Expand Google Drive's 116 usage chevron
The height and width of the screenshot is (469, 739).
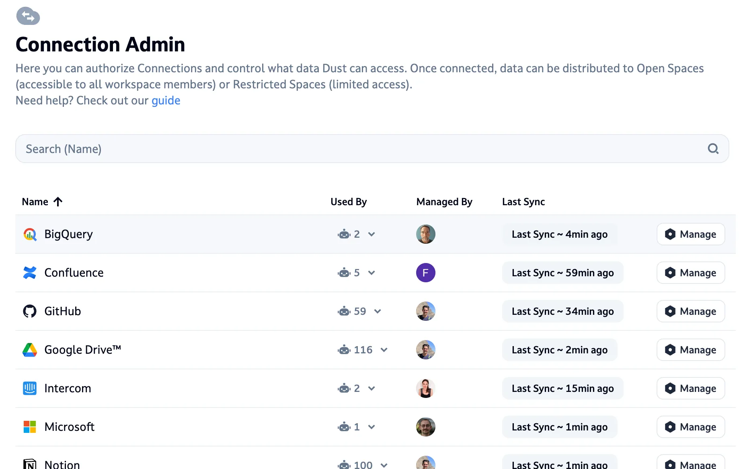coord(384,350)
